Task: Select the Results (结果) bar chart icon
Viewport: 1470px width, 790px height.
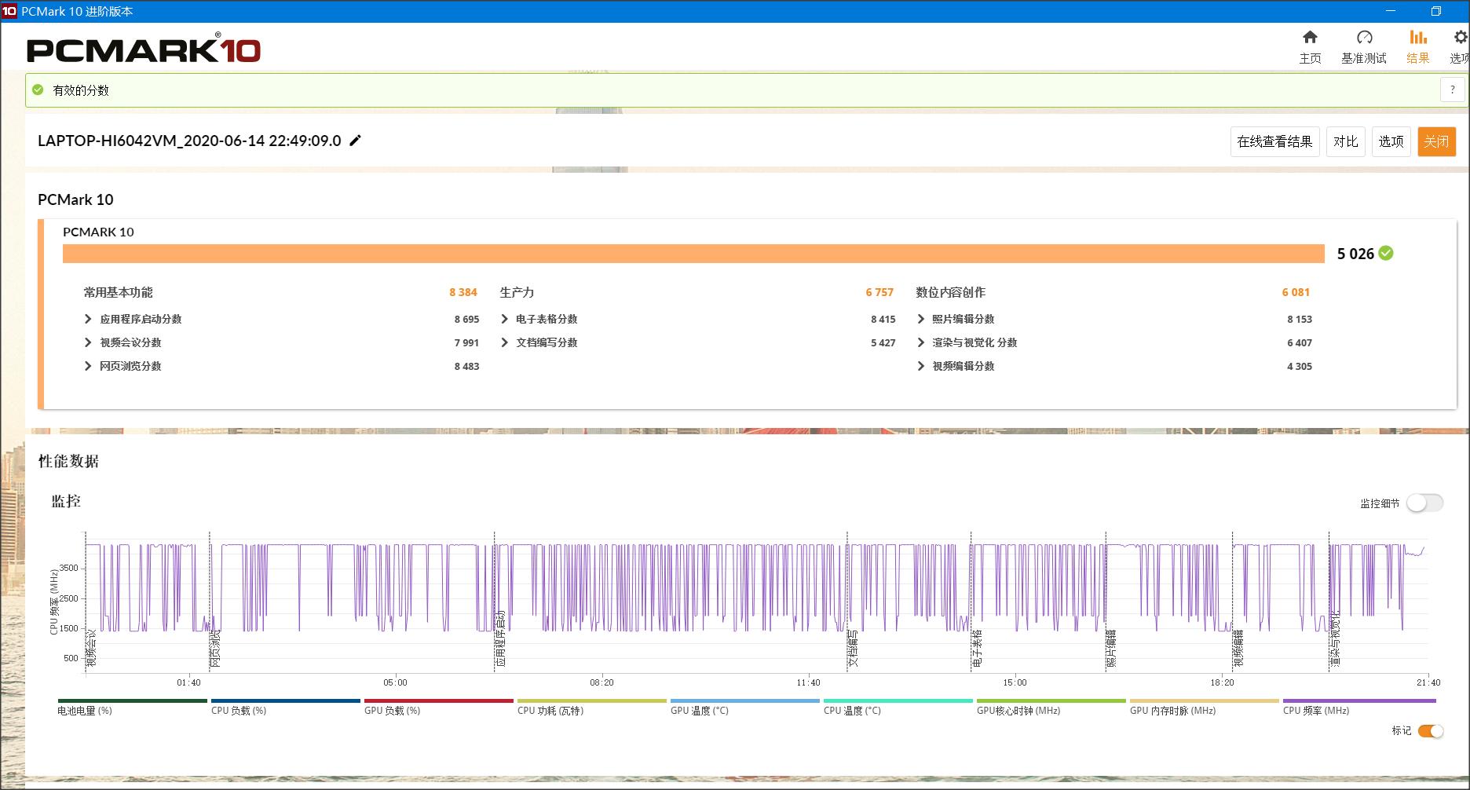Action: pos(1417,38)
